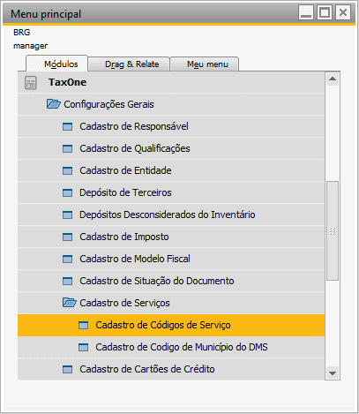Click the icon beside Cadastro de Modelo Fiscal
The height and width of the screenshot is (414, 359).
pyautogui.click(x=68, y=259)
